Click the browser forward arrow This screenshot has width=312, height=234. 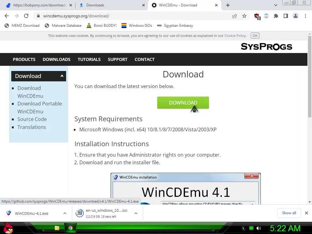tap(16, 16)
